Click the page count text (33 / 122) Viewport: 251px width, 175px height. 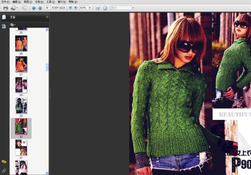click(59, 8)
